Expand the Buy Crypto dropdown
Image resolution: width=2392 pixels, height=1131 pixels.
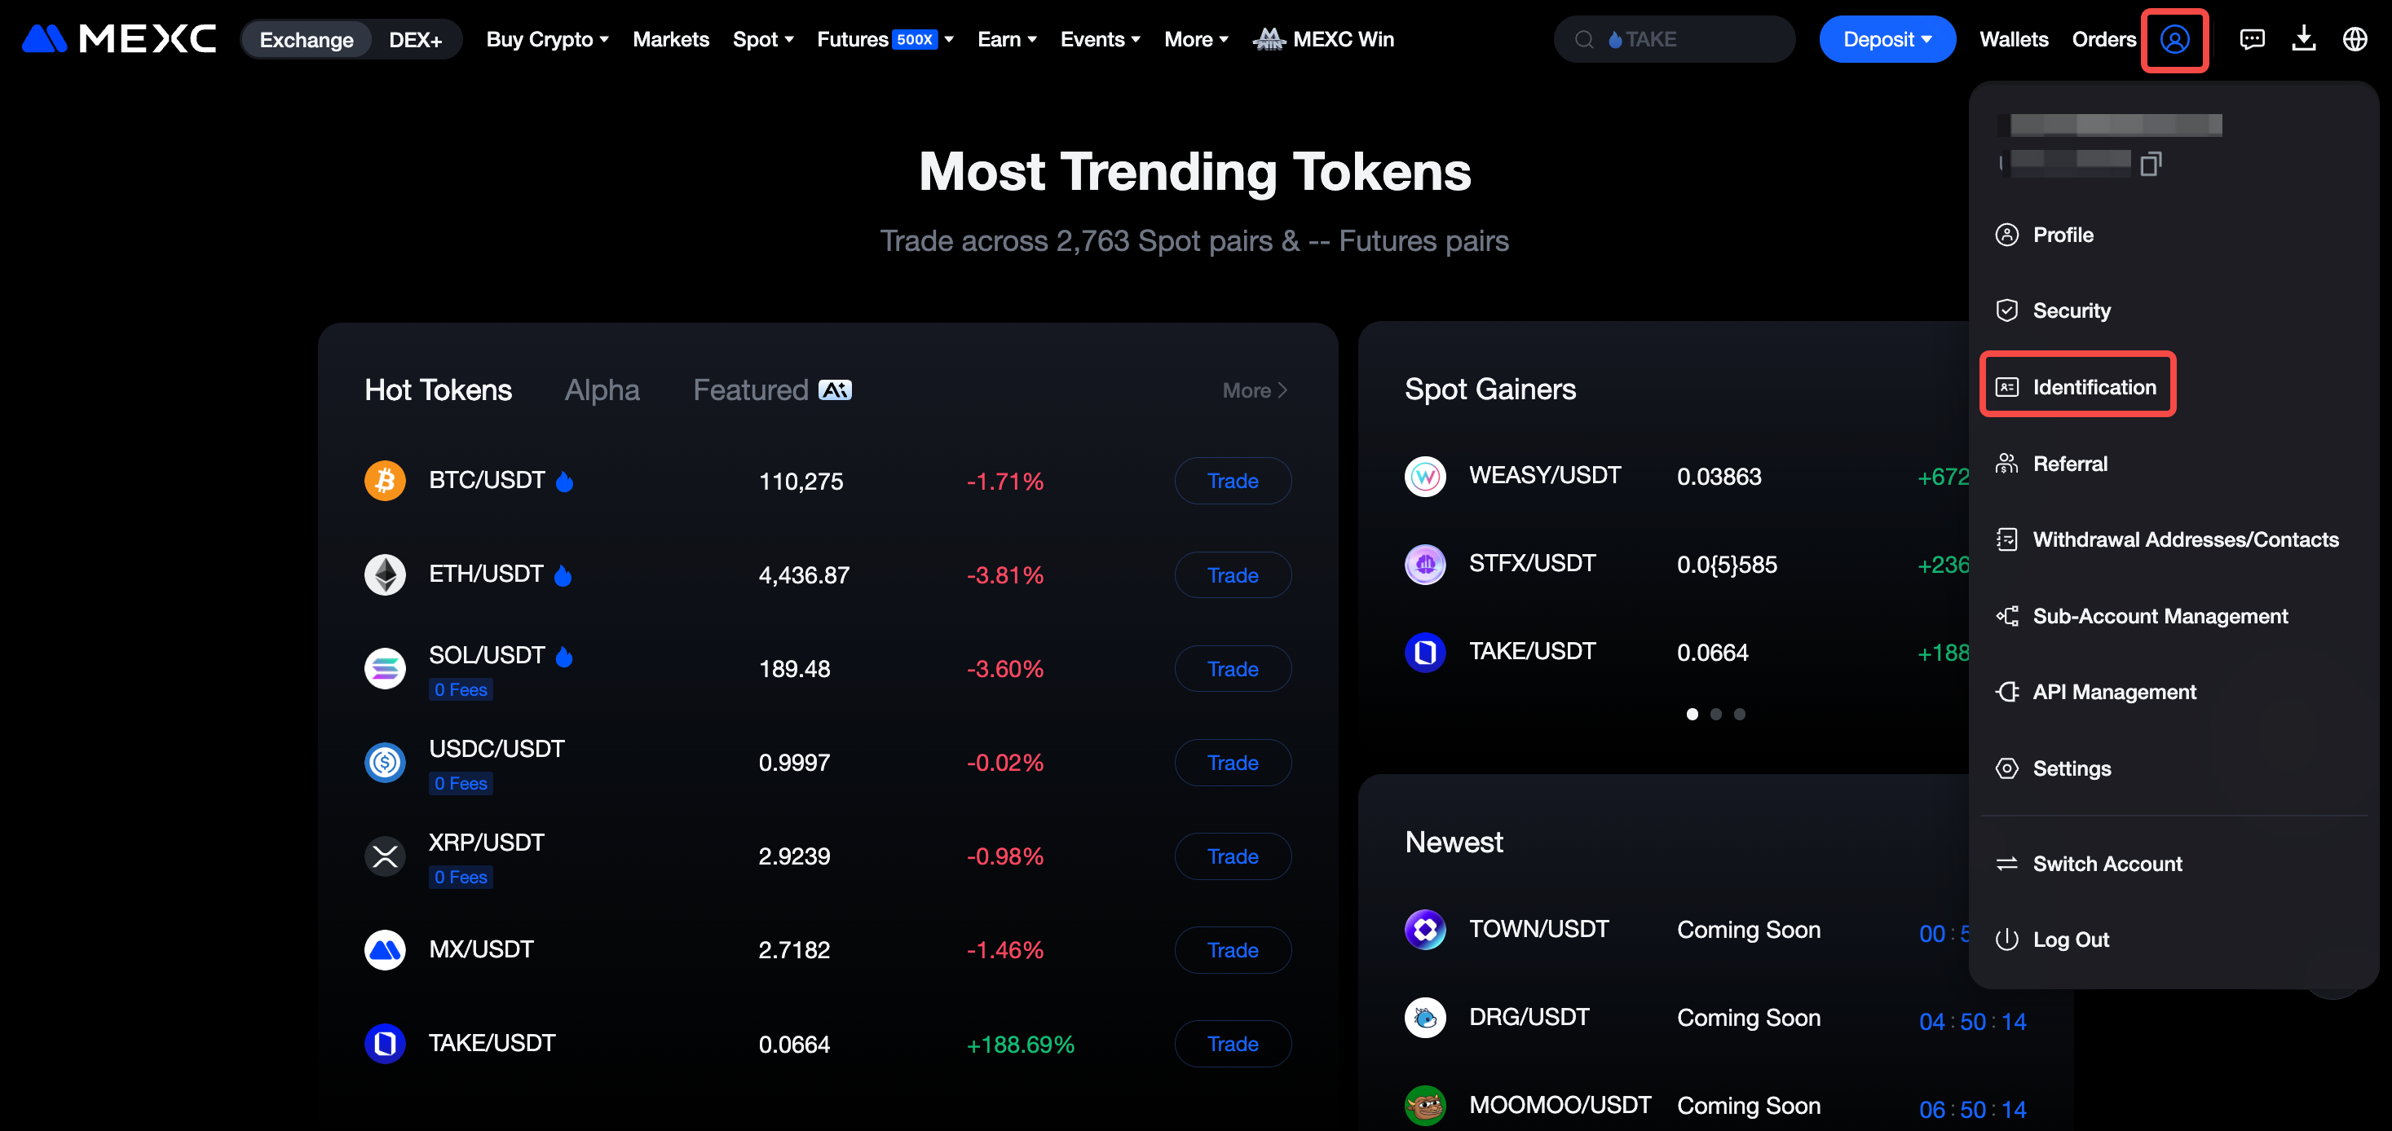tap(547, 39)
